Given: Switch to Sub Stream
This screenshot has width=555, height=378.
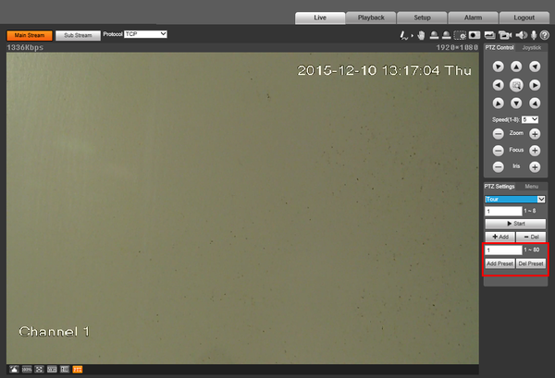Looking at the screenshot, I should tap(78, 35).
